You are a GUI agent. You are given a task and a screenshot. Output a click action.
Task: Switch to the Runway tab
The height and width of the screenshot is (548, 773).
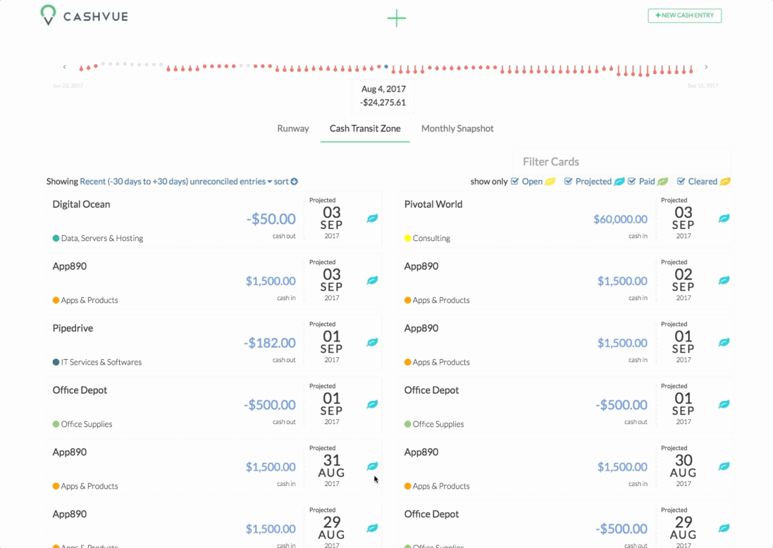[x=293, y=128]
